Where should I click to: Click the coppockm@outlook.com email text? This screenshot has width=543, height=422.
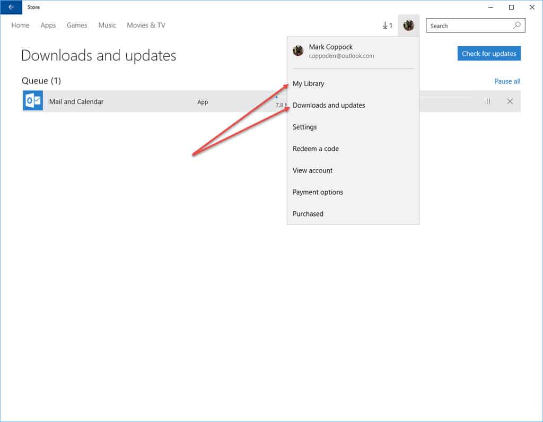[x=341, y=56]
